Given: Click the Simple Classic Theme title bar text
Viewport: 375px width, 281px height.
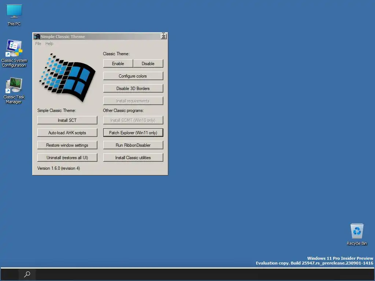Looking at the screenshot, I should click(x=63, y=37).
